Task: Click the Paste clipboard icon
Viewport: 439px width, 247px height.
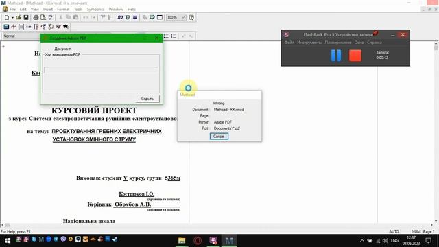Action: tap(75, 17)
